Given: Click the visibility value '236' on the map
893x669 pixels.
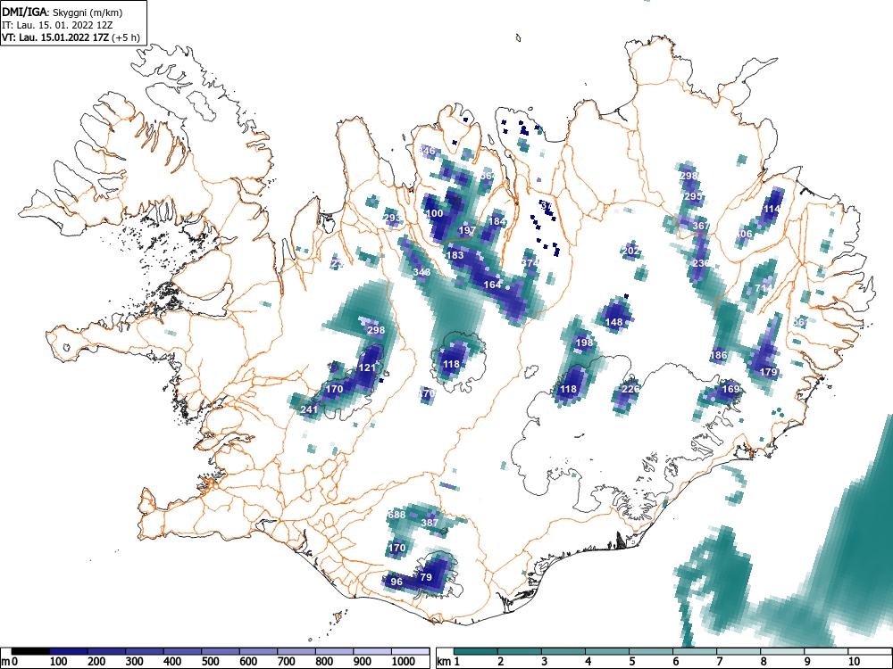Looking at the screenshot, I should (x=701, y=263).
